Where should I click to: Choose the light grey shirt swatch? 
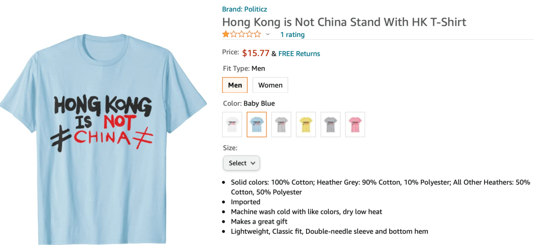click(281, 125)
